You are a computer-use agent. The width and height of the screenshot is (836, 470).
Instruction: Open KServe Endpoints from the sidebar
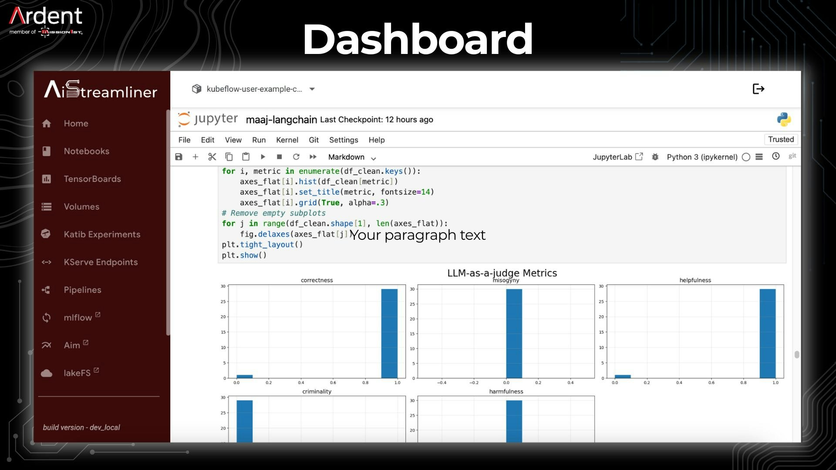(x=101, y=262)
